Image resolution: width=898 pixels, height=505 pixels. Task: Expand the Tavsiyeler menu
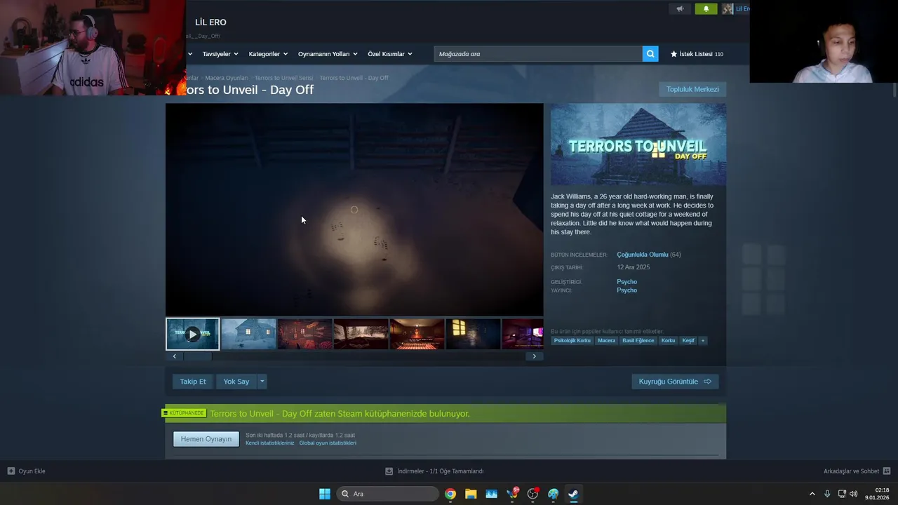[x=220, y=54]
